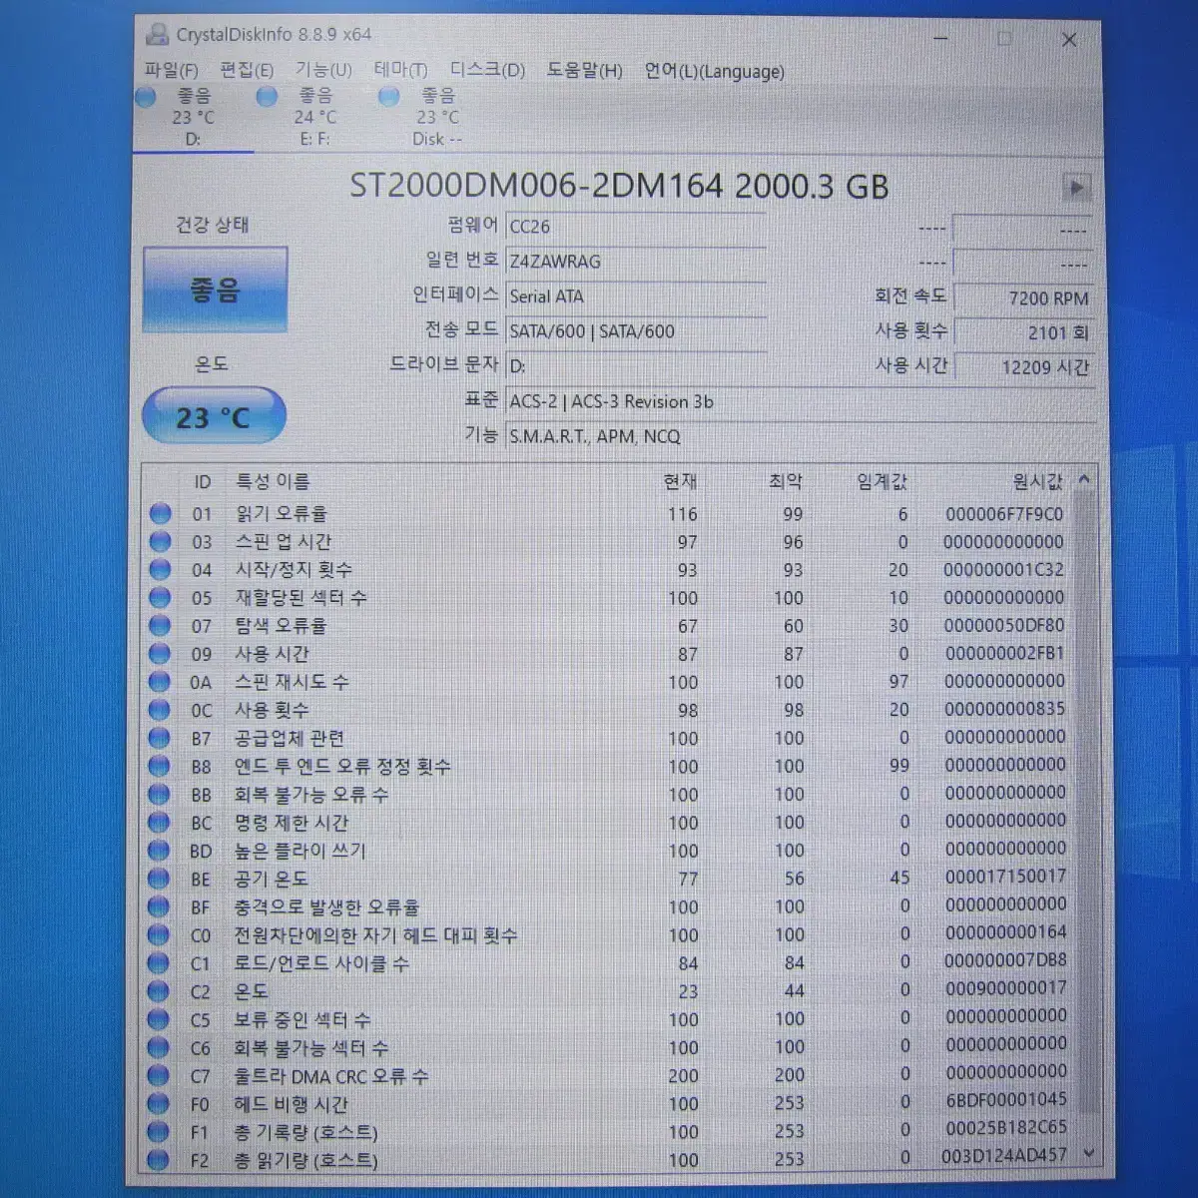Image resolution: width=1198 pixels, height=1198 pixels.
Task: Click the status icon for 로드/언로드 사이클 수
Action: tap(159, 962)
